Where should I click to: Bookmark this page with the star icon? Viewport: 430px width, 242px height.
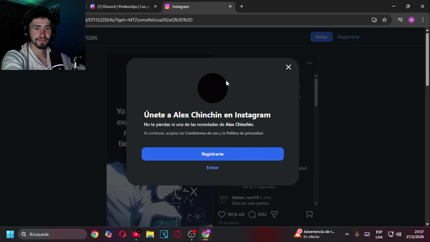click(x=384, y=20)
